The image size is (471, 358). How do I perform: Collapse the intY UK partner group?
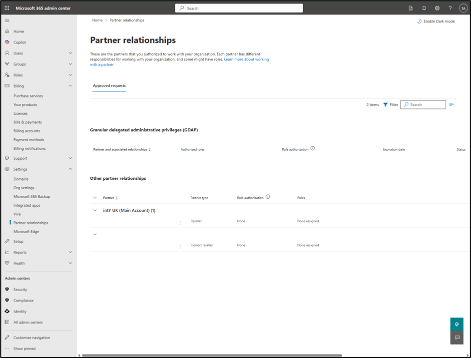[95, 210]
